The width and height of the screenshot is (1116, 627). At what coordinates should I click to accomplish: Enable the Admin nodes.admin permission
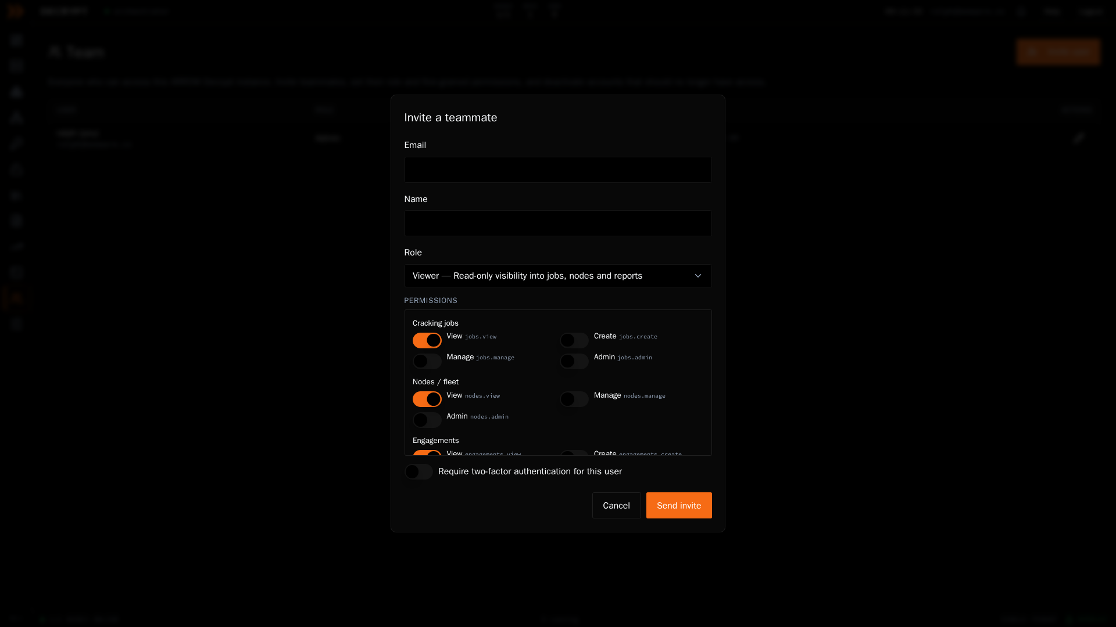[427, 420]
